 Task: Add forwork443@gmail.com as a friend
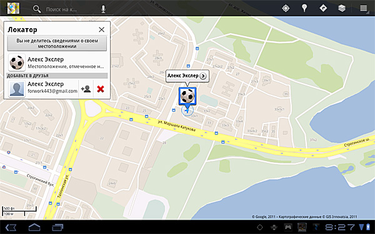point(86,89)
